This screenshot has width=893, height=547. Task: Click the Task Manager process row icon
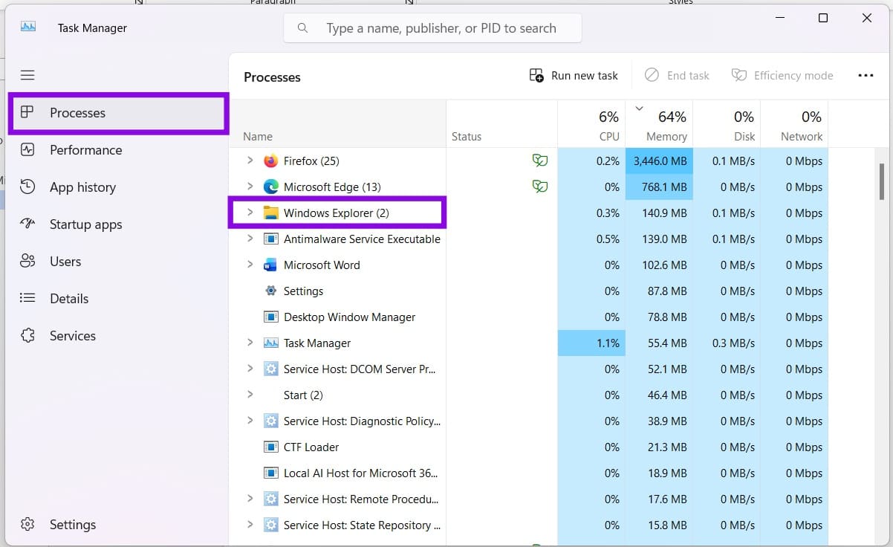coord(270,343)
